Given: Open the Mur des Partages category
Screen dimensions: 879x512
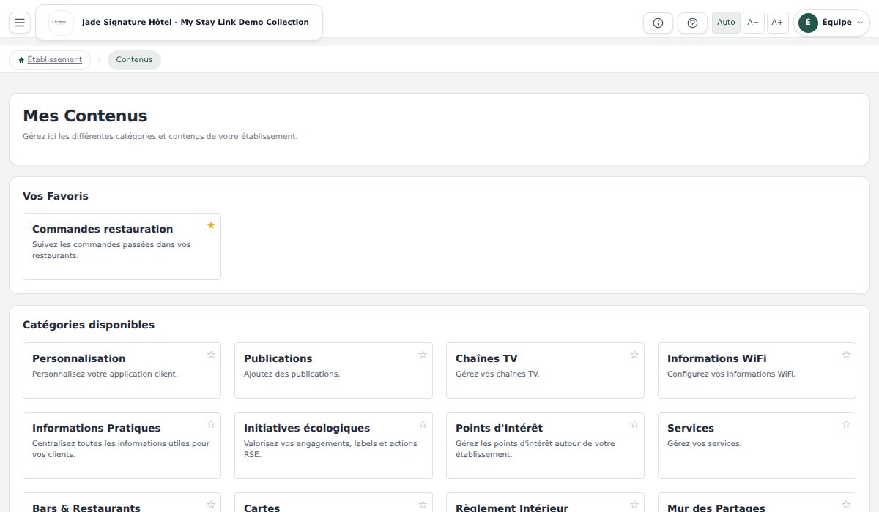Looking at the screenshot, I should tap(757, 502).
